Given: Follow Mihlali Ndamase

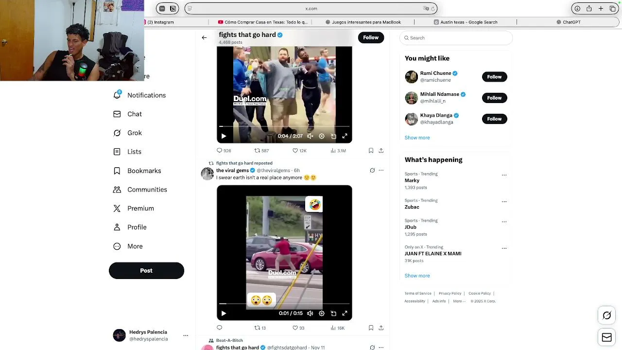Looking at the screenshot, I should (x=494, y=98).
